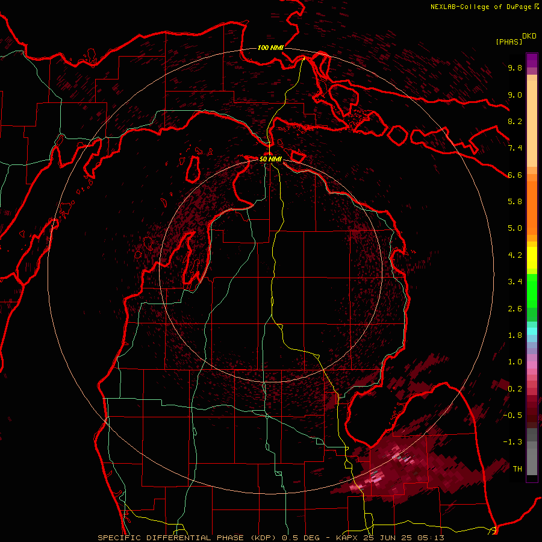
Task: Click the 50 NMI range ring label
Action: (270, 159)
